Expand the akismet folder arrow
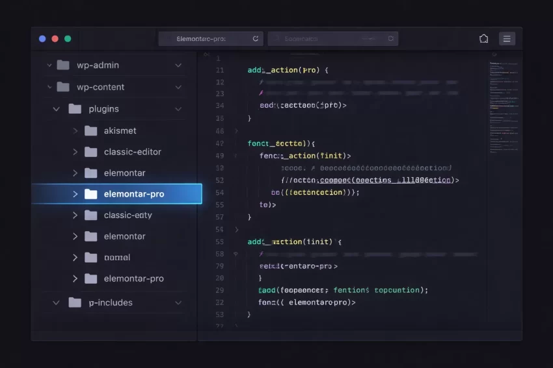553x368 pixels. pyautogui.click(x=75, y=130)
